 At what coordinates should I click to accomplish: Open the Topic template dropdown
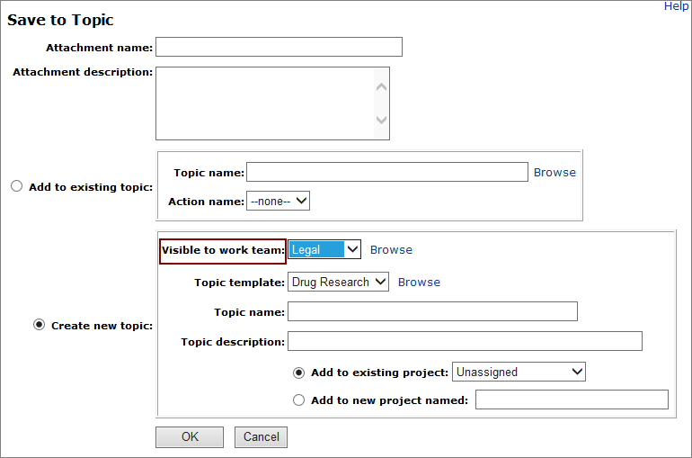tap(338, 282)
